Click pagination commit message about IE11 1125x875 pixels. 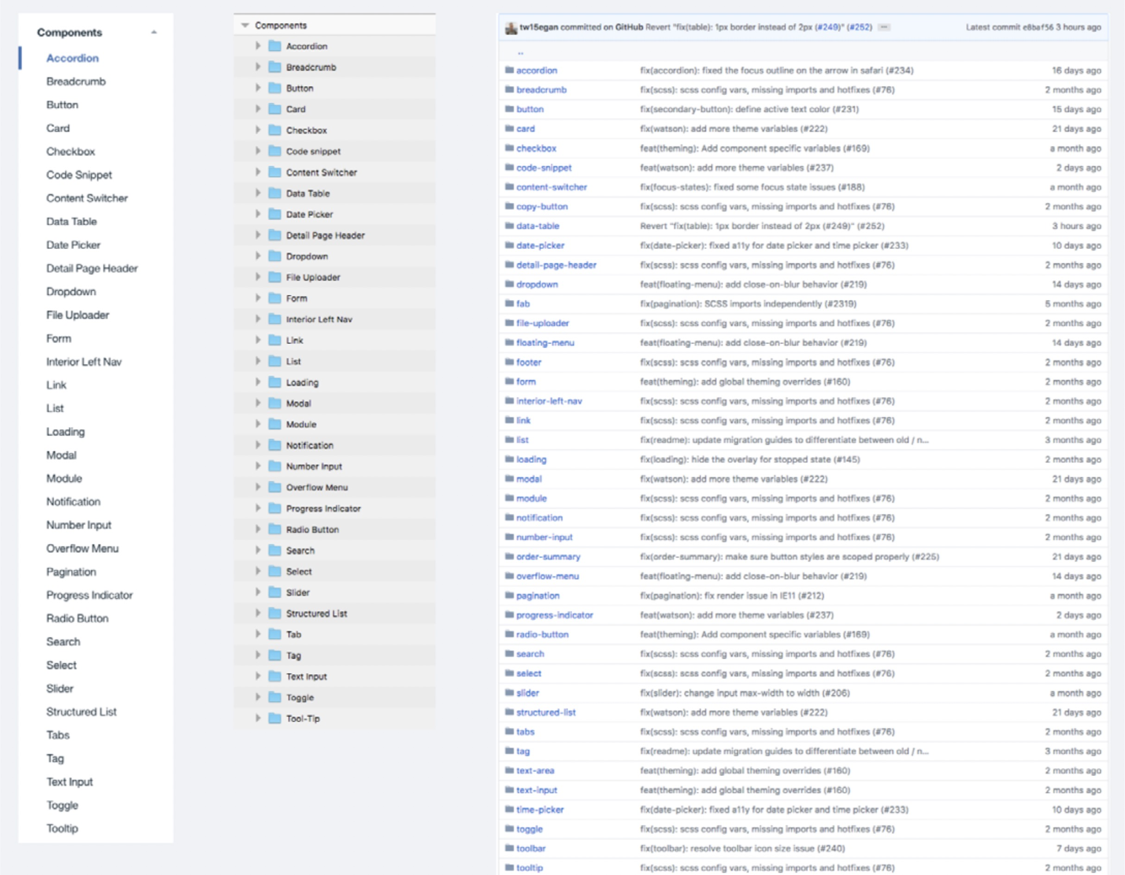[732, 595]
